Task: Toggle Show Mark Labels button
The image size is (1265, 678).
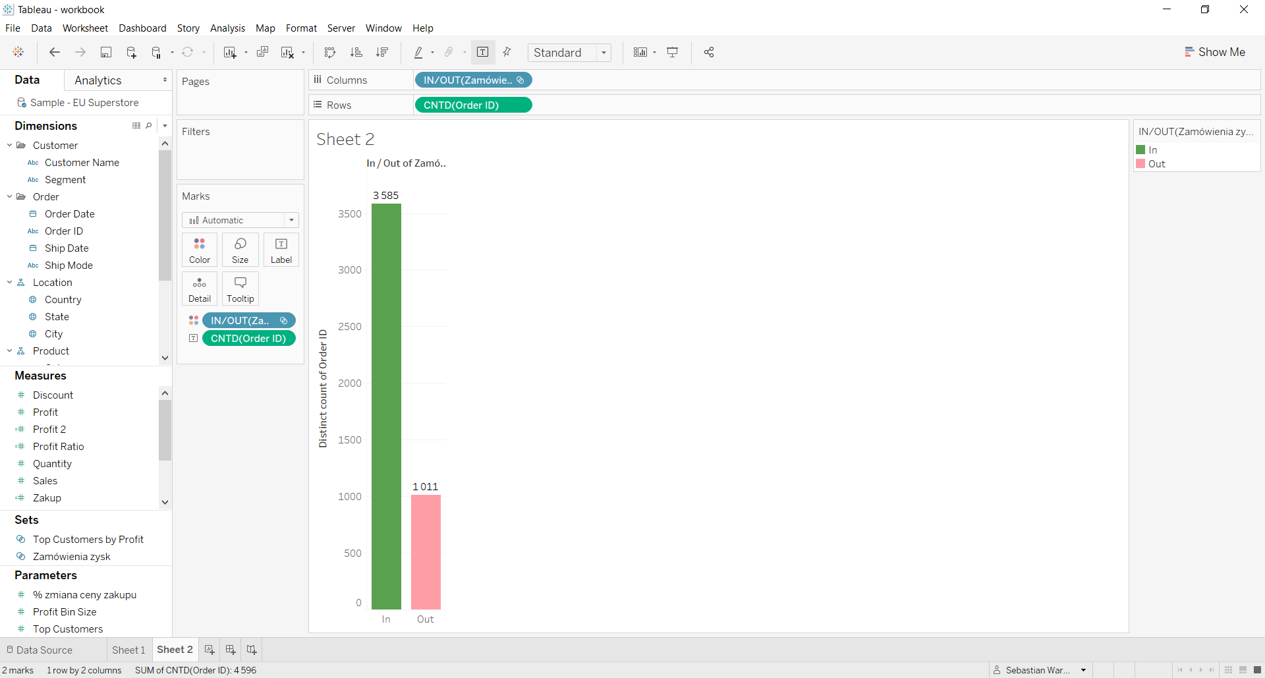Action: tap(482, 53)
